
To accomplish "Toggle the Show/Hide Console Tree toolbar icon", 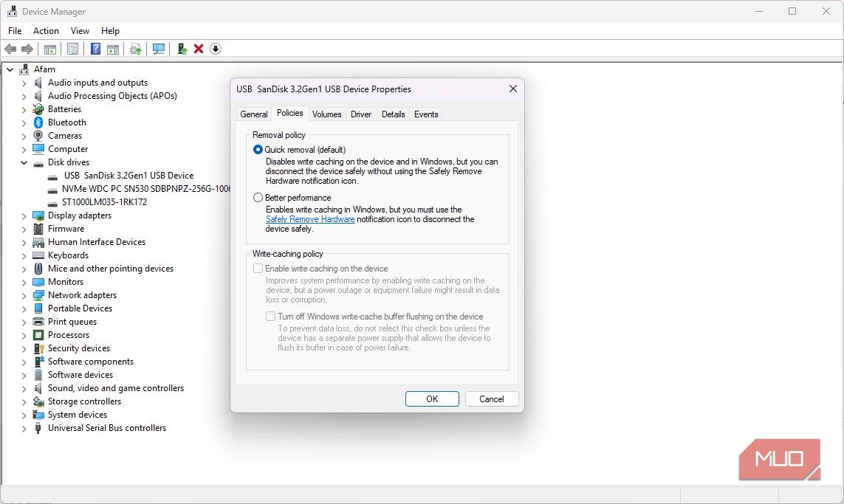I will pos(50,49).
